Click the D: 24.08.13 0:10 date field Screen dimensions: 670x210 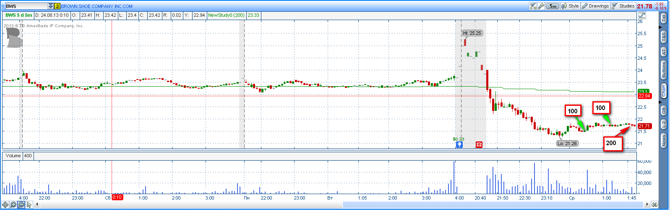tap(52, 15)
